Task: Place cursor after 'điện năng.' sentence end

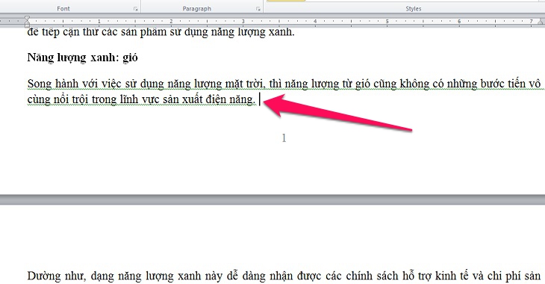Action: click(x=259, y=100)
